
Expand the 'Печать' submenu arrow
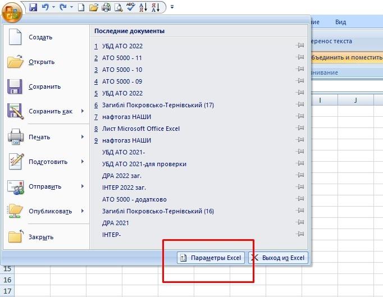pyautogui.click(x=82, y=136)
